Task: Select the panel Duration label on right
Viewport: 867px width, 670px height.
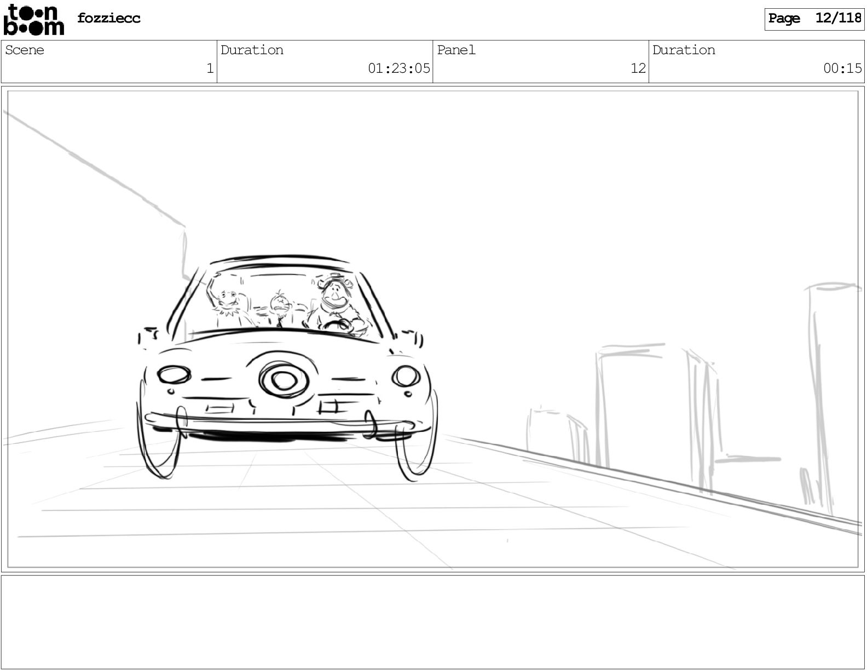Action: tap(684, 50)
